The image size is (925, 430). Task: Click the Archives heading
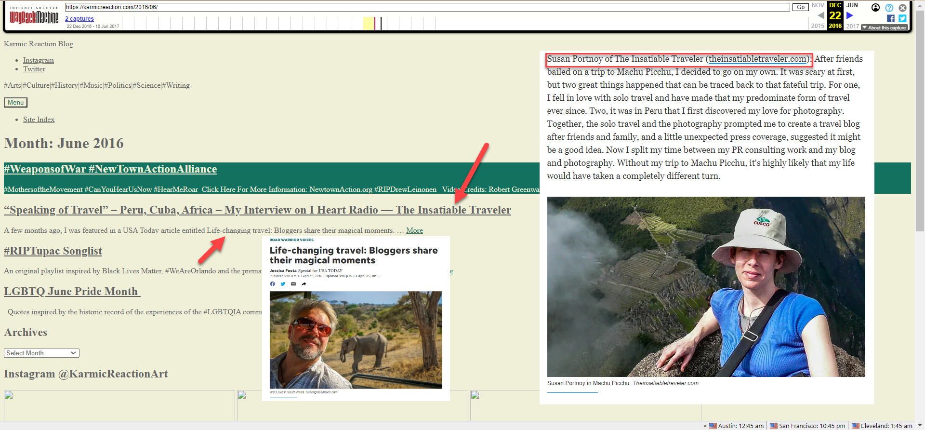(x=26, y=333)
